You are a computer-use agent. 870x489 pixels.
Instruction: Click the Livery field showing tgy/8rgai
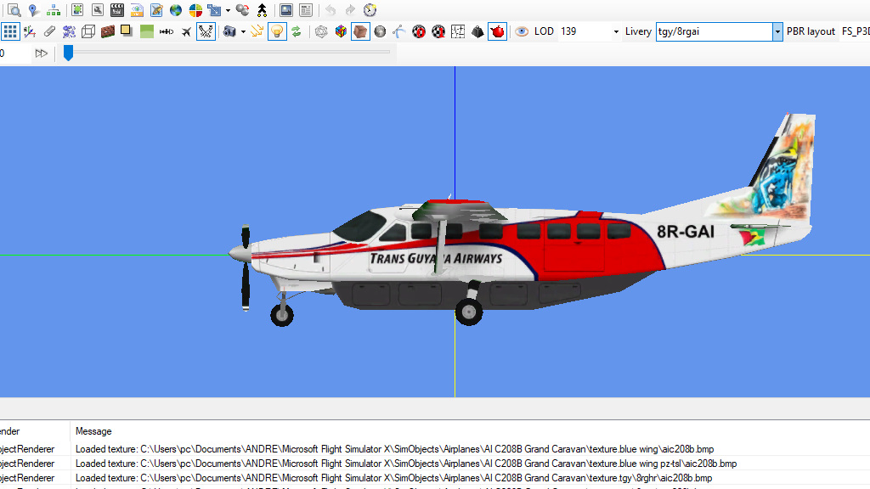[x=714, y=31]
